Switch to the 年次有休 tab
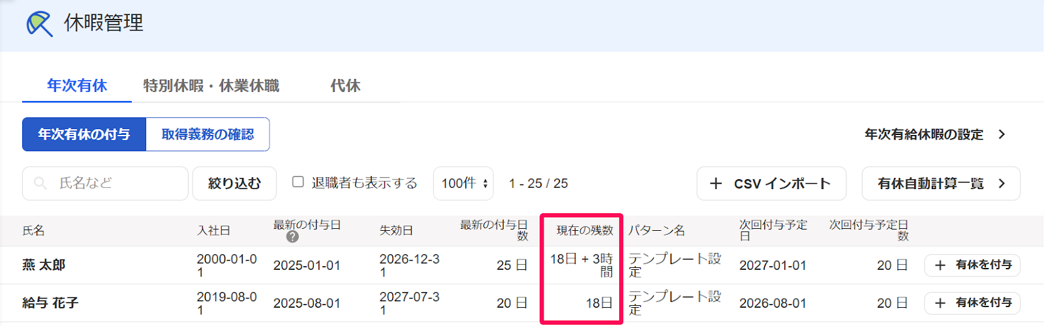This screenshot has height=326, width=1044. coord(77,85)
